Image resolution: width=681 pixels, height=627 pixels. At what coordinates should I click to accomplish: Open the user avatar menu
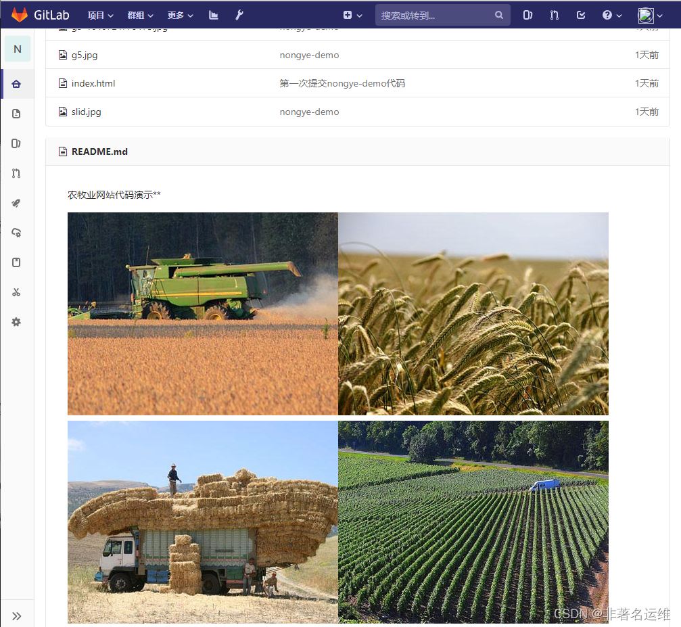click(650, 15)
